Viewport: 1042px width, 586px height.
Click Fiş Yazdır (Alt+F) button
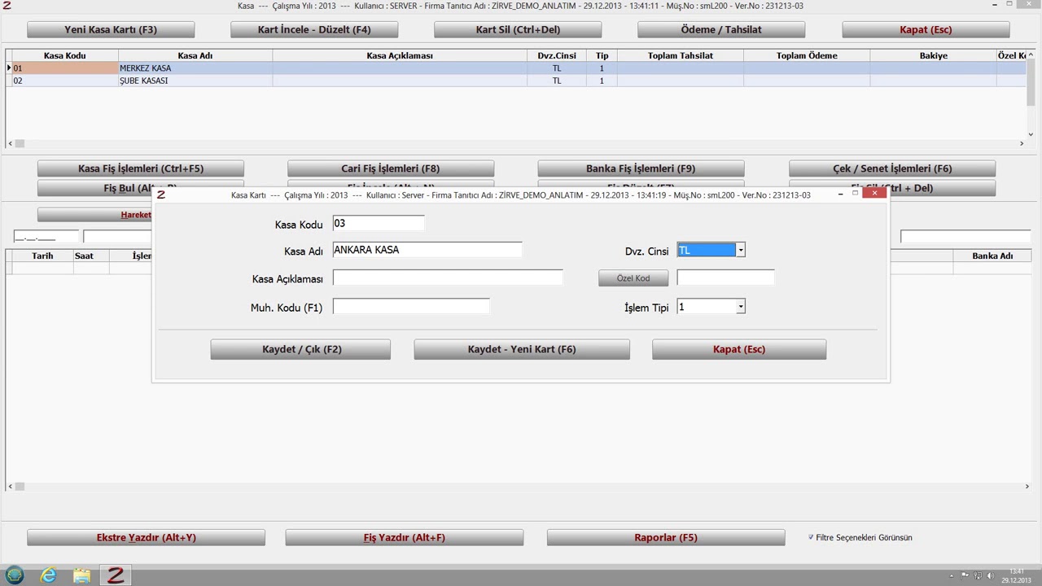(x=405, y=537)
